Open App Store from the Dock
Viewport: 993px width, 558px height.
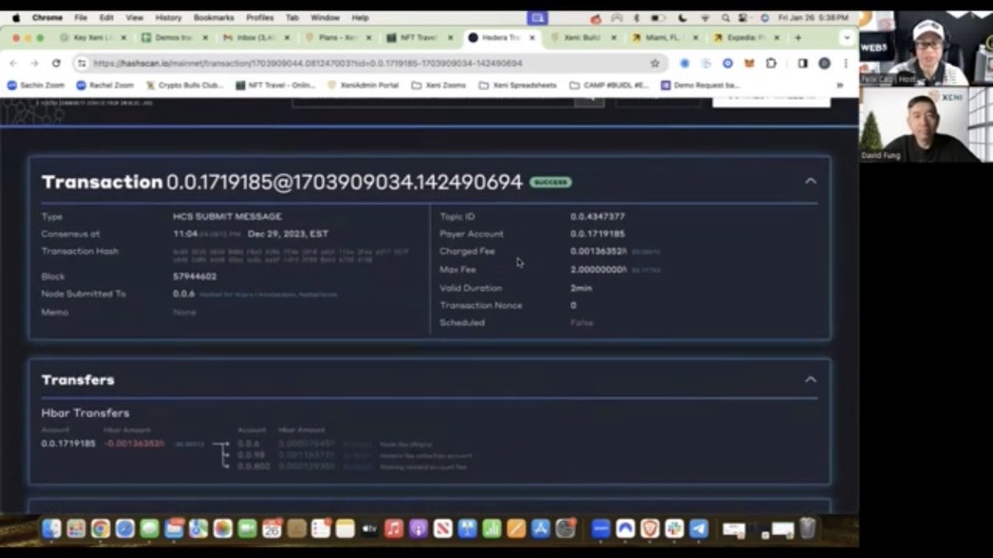[x=540, y=528]
